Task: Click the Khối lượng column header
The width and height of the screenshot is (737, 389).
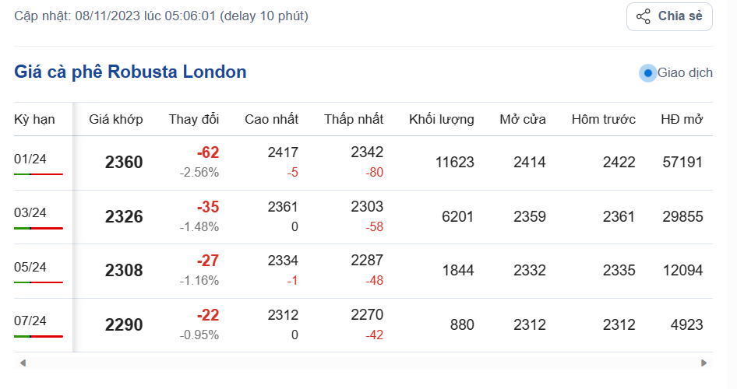Action: point(441,119)
